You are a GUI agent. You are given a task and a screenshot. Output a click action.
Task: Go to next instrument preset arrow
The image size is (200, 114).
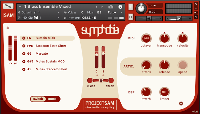point(102,7)
